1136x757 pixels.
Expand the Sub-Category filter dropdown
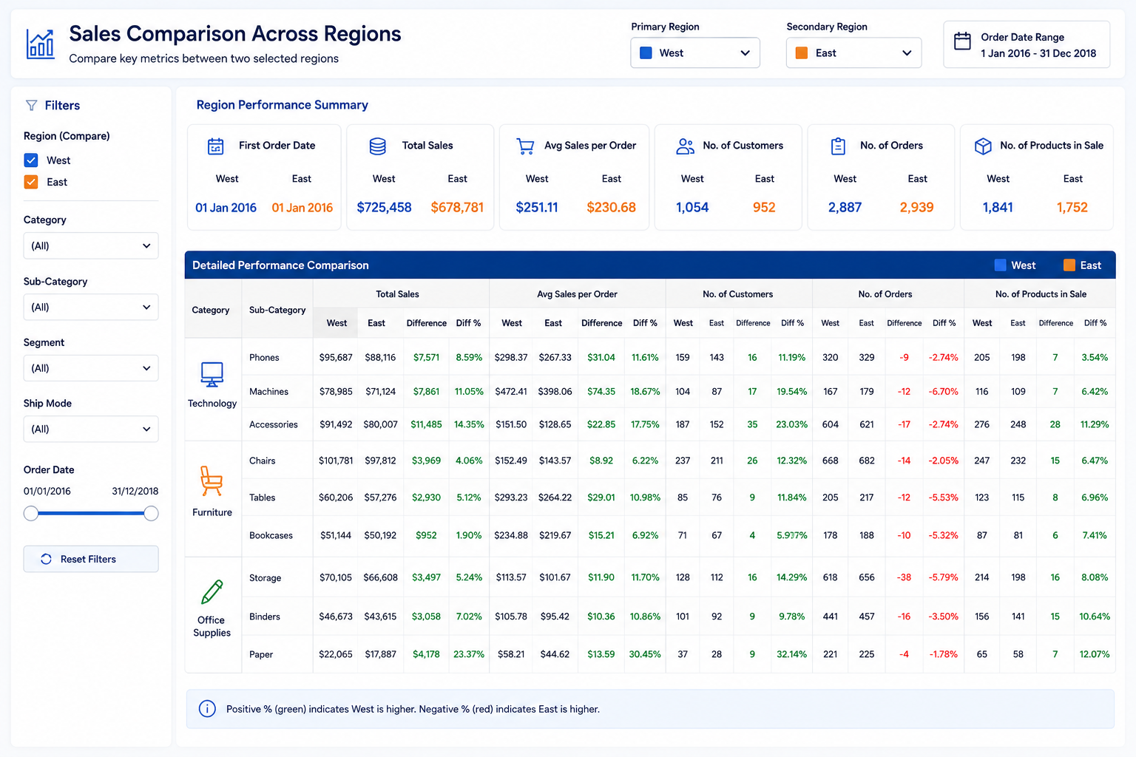pos(91,308)
